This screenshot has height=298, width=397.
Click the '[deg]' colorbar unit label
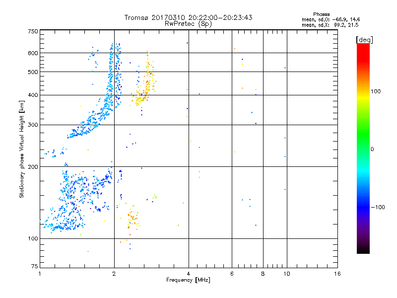(x=364, y=40)
